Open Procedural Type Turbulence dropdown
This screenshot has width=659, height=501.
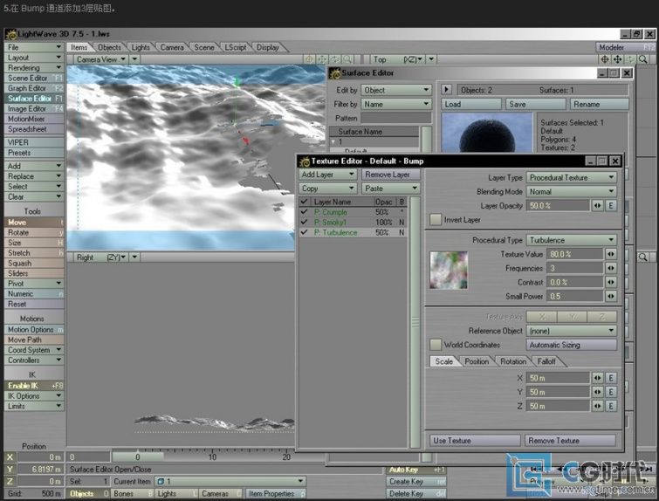click(571, 240)
